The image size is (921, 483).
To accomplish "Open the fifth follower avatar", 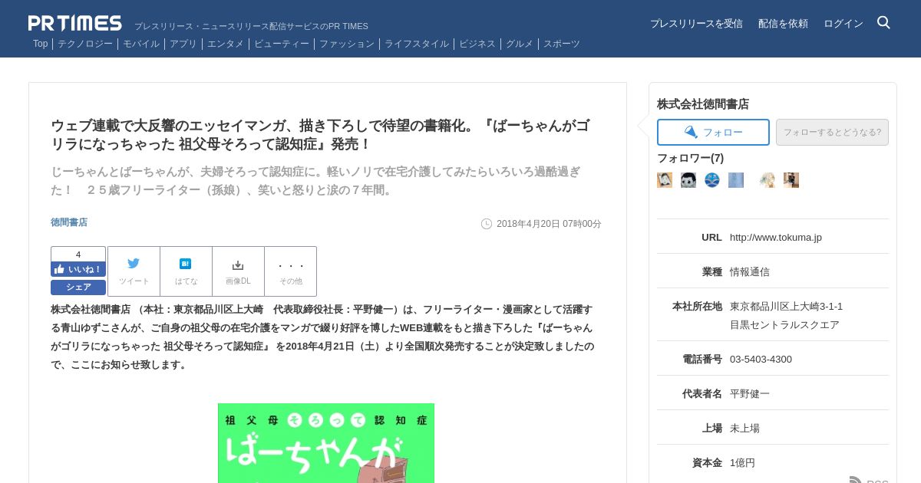I will [x=767, y=180].
